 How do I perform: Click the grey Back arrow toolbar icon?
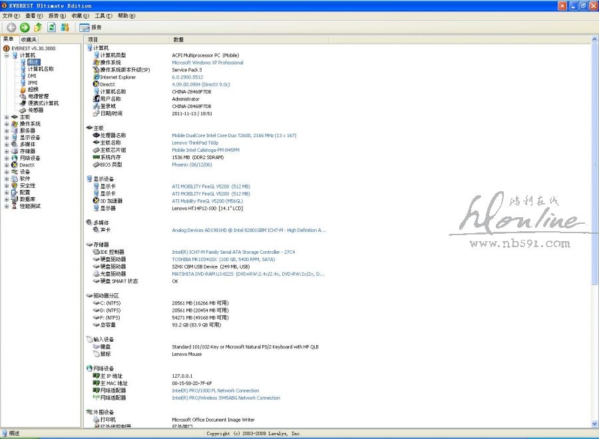pyautogui.click(x=11, y=27)
